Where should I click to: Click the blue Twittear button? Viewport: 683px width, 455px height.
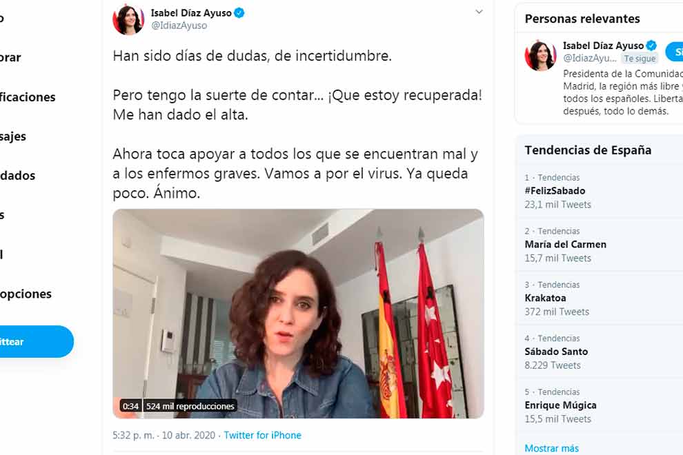pyautogui.click(x=35, y=341)
